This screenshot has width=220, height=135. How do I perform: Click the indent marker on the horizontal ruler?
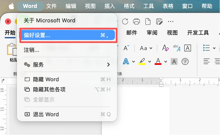[161, 82]
